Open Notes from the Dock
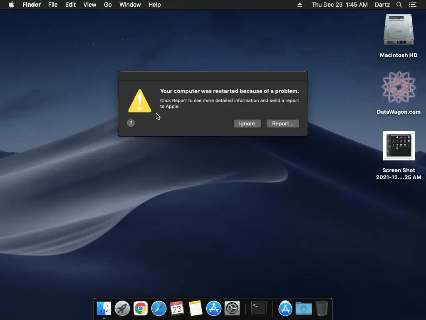Image resolution: width=426 pixels, height=320 pixels. click(x=196, y=308)
